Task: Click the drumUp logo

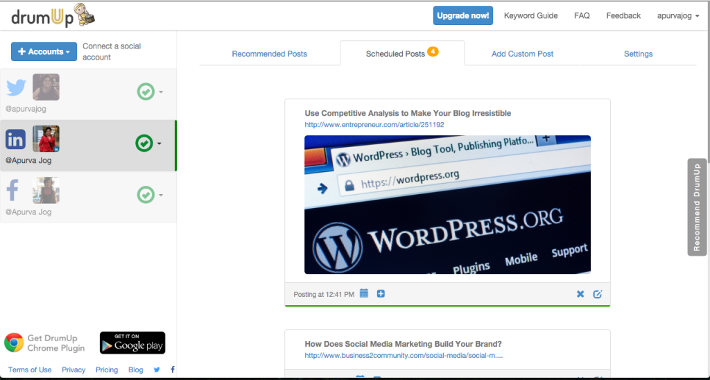Action: (x=53, y=15)
